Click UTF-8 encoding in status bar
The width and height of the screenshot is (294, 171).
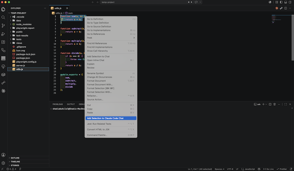pyautogui.click(x=230, y=169)
